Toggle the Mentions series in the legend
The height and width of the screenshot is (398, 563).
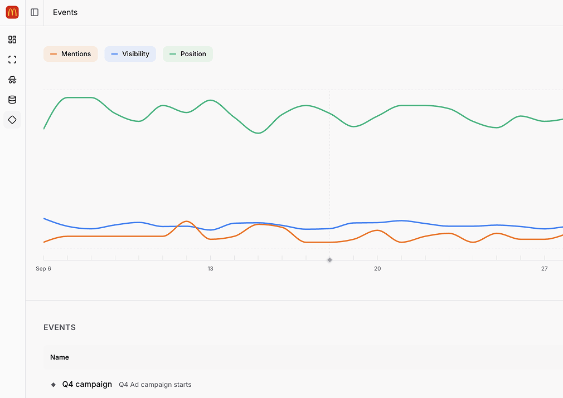click(71, 54)
